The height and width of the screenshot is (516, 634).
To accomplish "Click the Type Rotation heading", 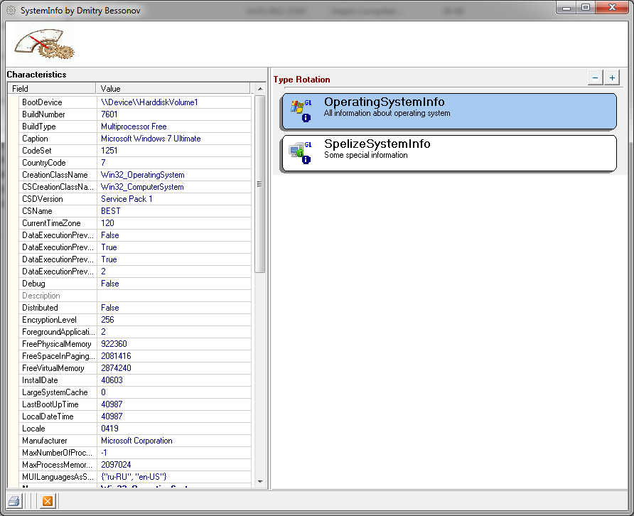I will pyautogui.click(x=301, y=80).
